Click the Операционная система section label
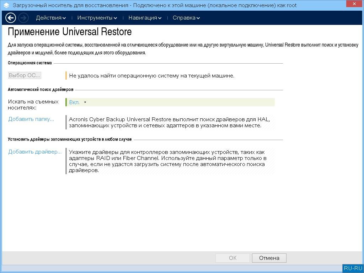The width and height of the screenshot is (364, 273). pos(30,63)
